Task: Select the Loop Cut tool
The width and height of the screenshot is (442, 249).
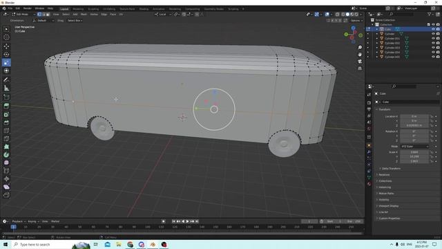Action: (x=6, y=131)
